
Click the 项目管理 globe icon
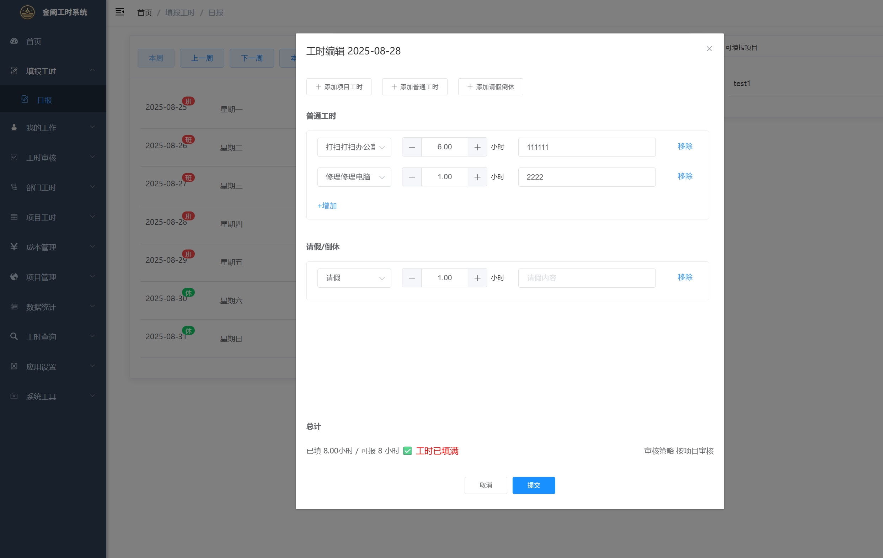click(14, 277)
